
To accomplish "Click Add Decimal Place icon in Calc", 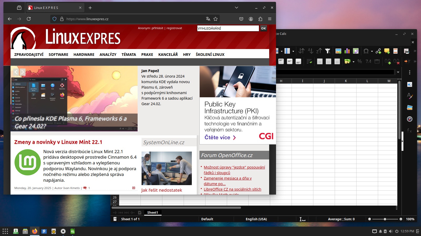I will point(388,61).
